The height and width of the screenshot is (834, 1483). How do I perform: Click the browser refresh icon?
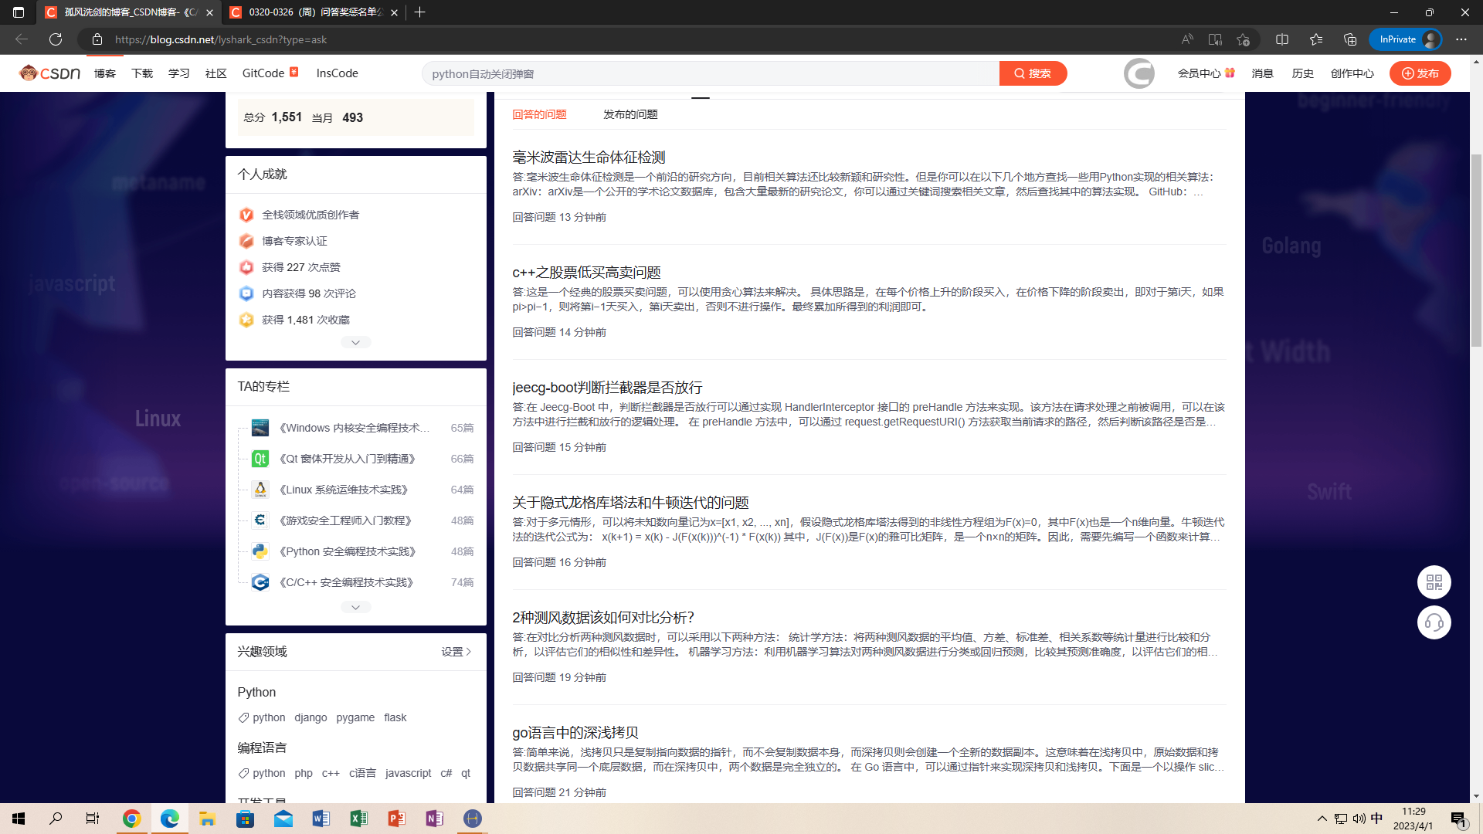56,39
